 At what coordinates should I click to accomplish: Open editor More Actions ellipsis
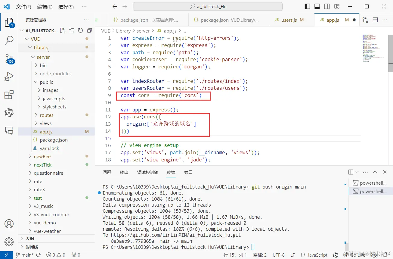coord(385,20)
